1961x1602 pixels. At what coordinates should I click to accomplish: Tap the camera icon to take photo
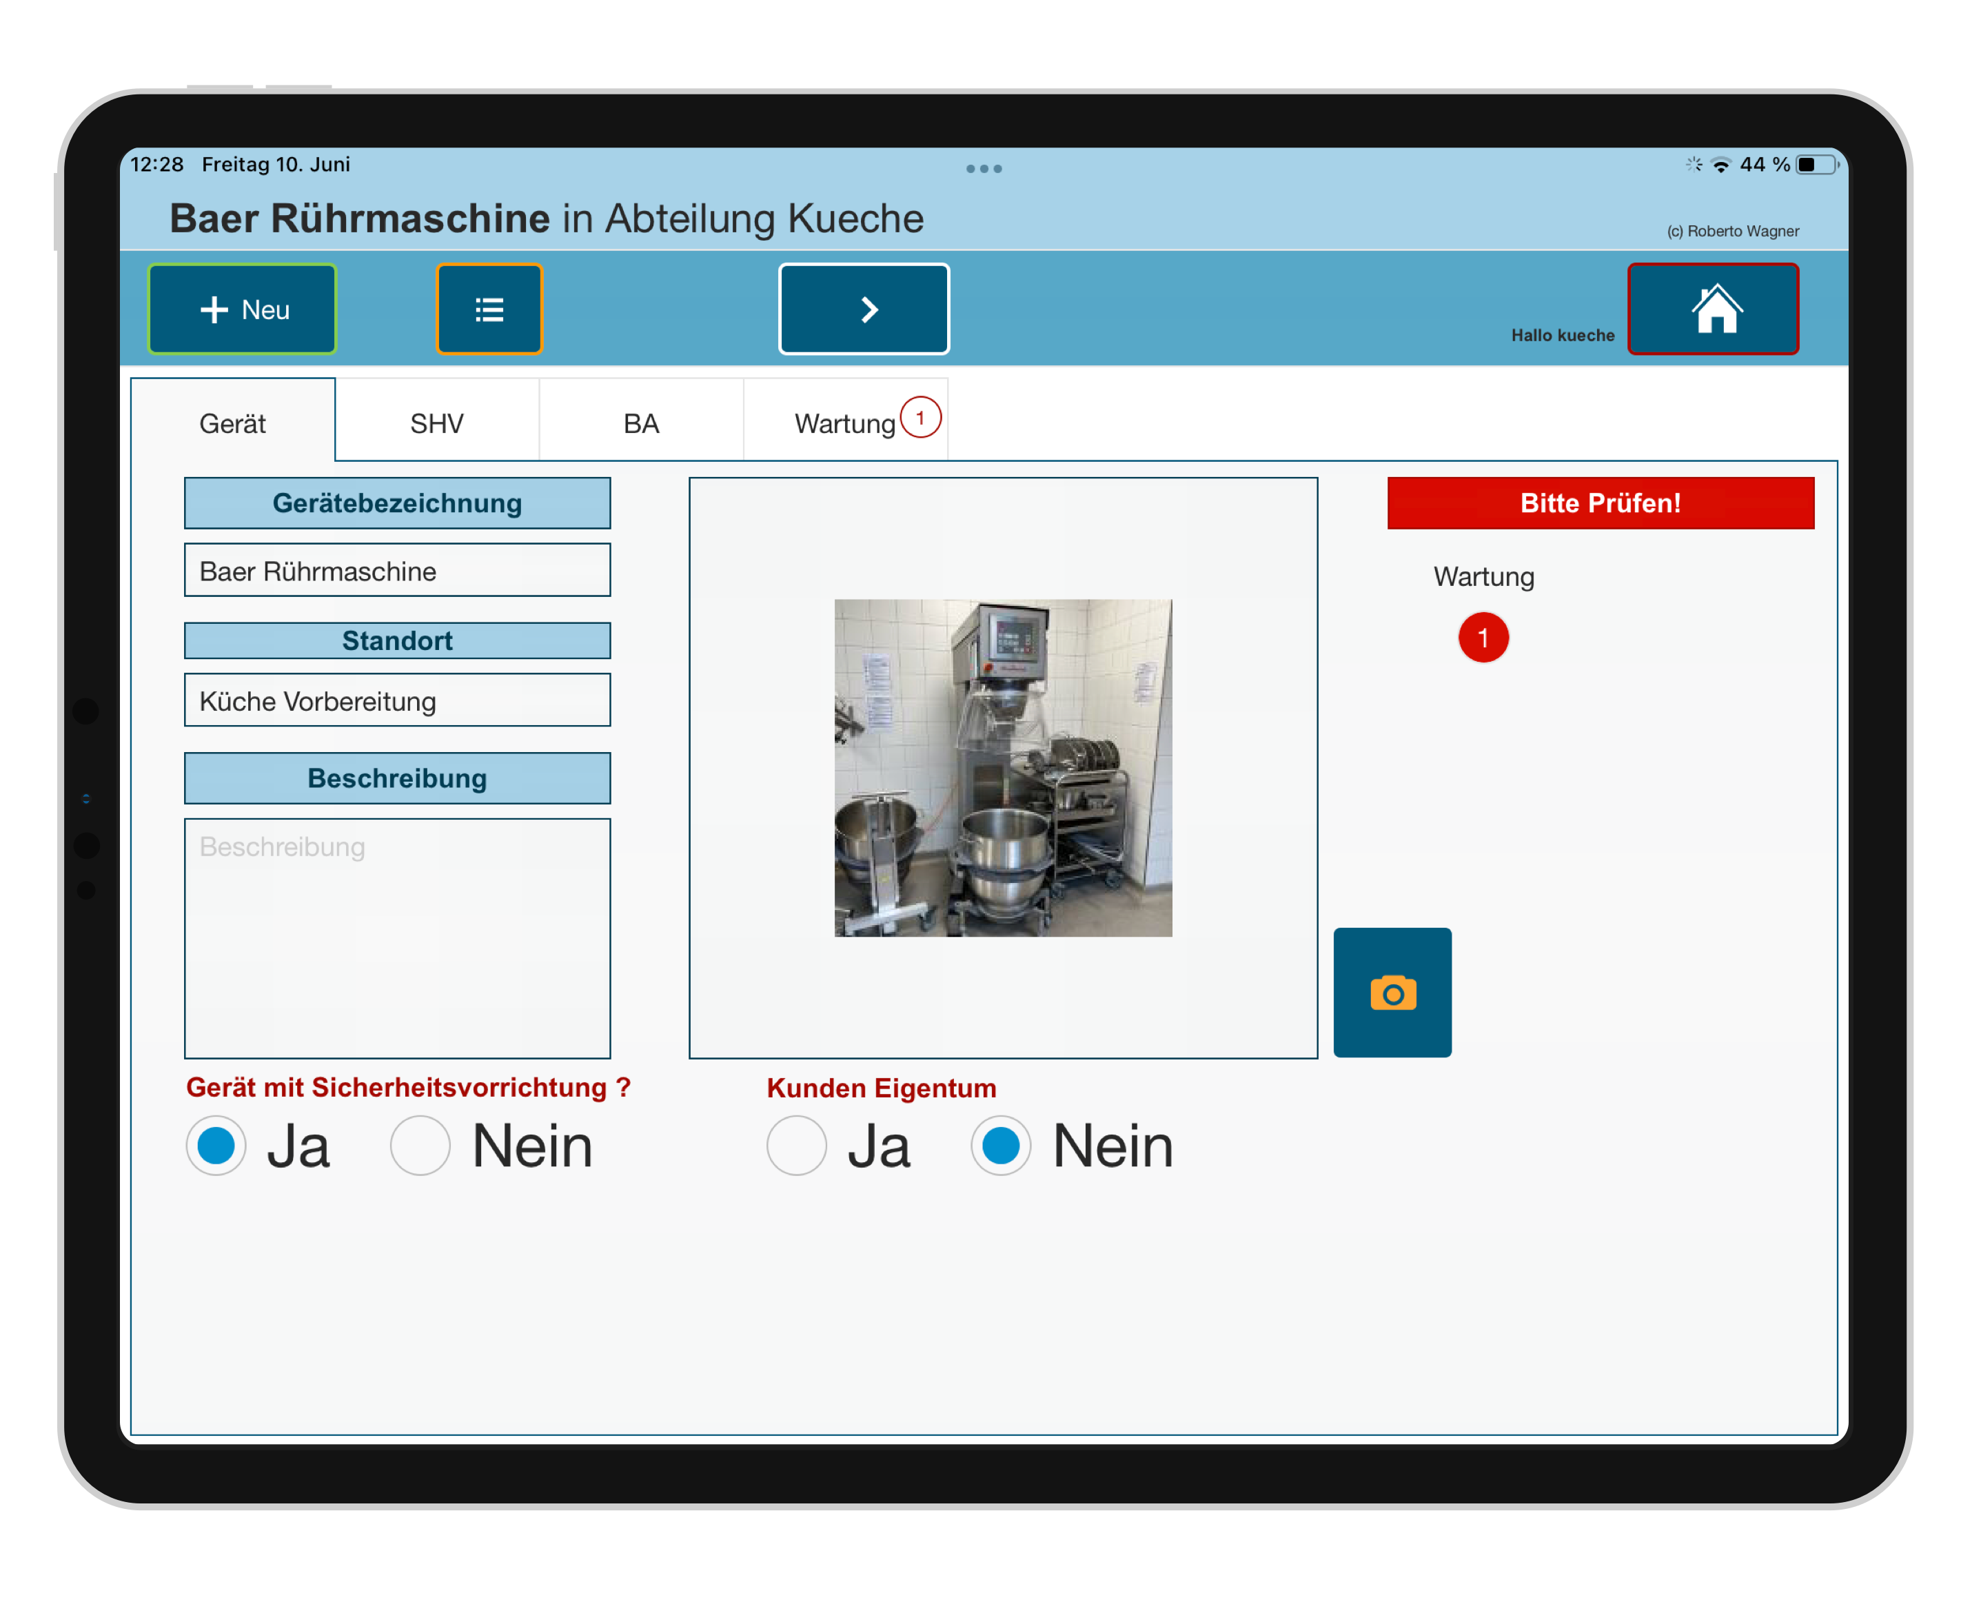pyautogui.click(x=1392, y=993)
